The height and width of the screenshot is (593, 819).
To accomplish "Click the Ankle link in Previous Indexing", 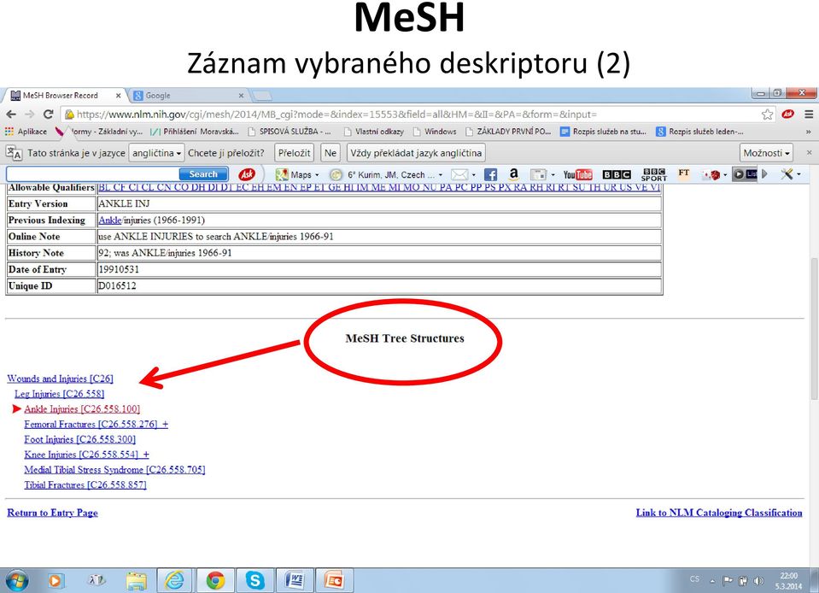I will 109,220.
